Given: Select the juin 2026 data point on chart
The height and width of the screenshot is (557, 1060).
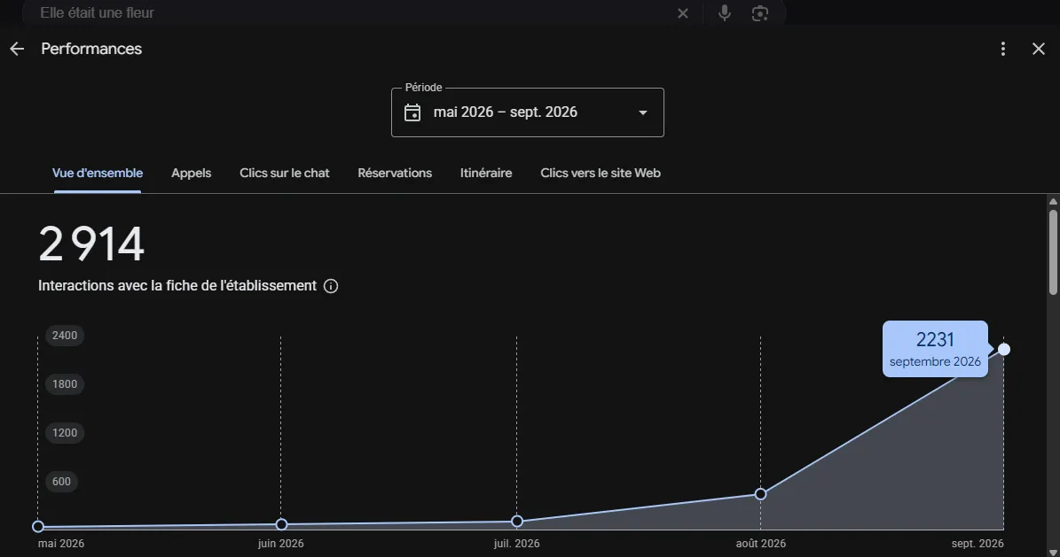Looking at the screenshot, I should (x=281, y=524).
